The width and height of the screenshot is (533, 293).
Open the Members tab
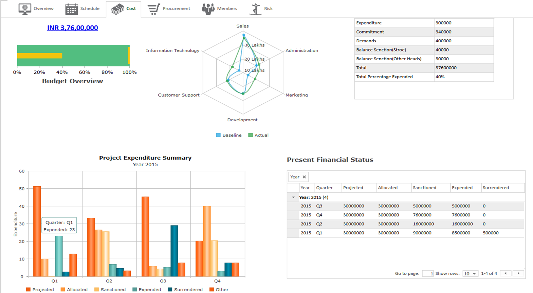point(227,8)
